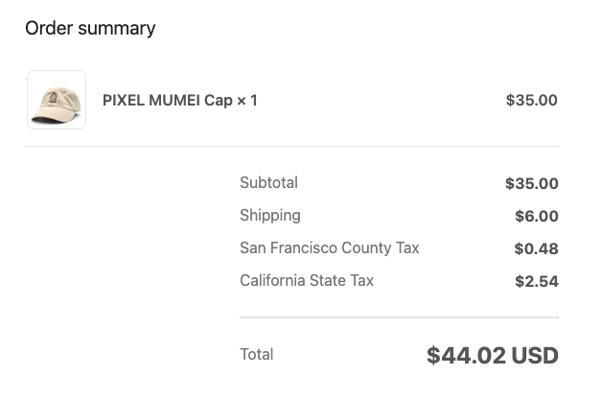The height and width of the screenshot is (399, 602).
Task: Click the divider line above the Total row
Action: point(399,317)
